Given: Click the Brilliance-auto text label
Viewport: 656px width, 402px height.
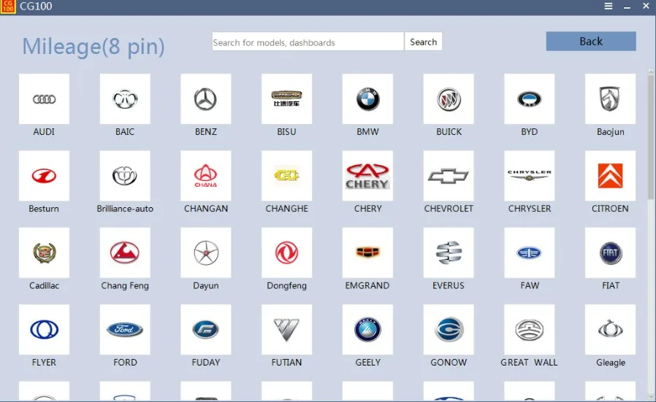Looking at the screenshot, I should coord(125,209).
